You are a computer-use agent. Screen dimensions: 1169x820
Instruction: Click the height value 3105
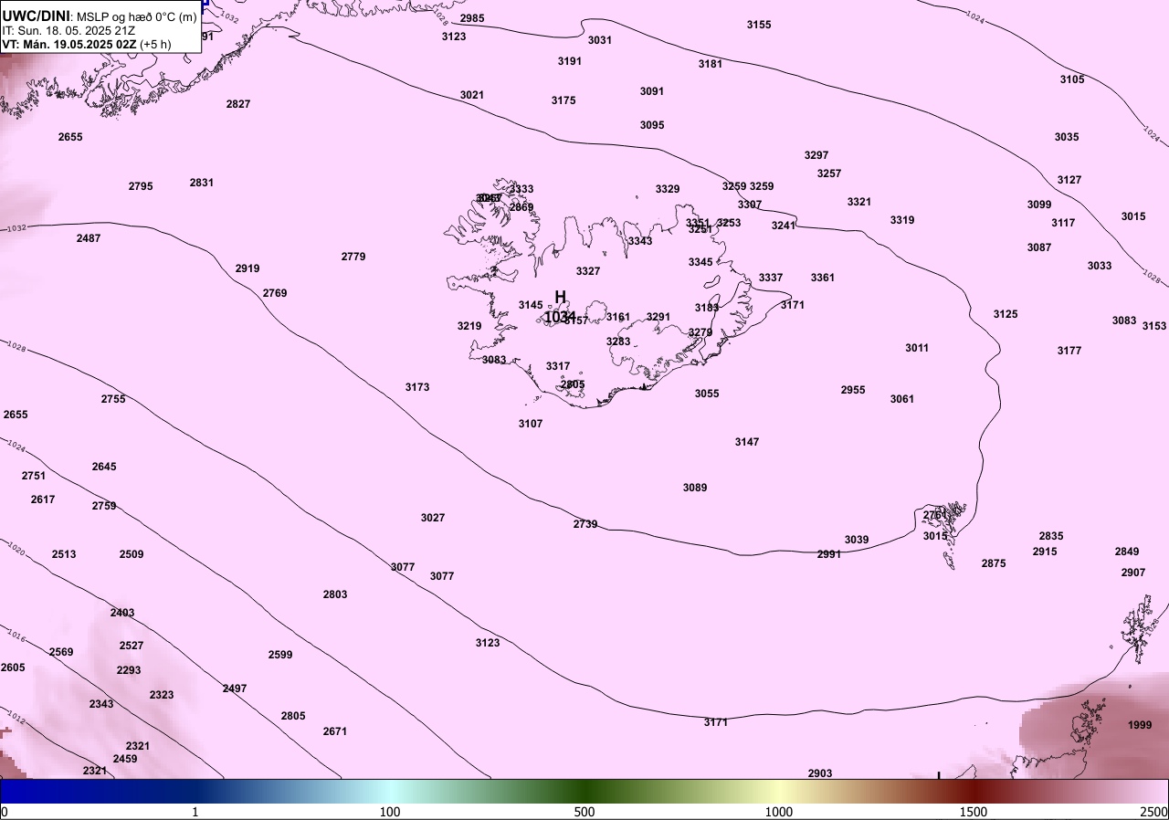pyautogui.click(x=1072, y=79)
